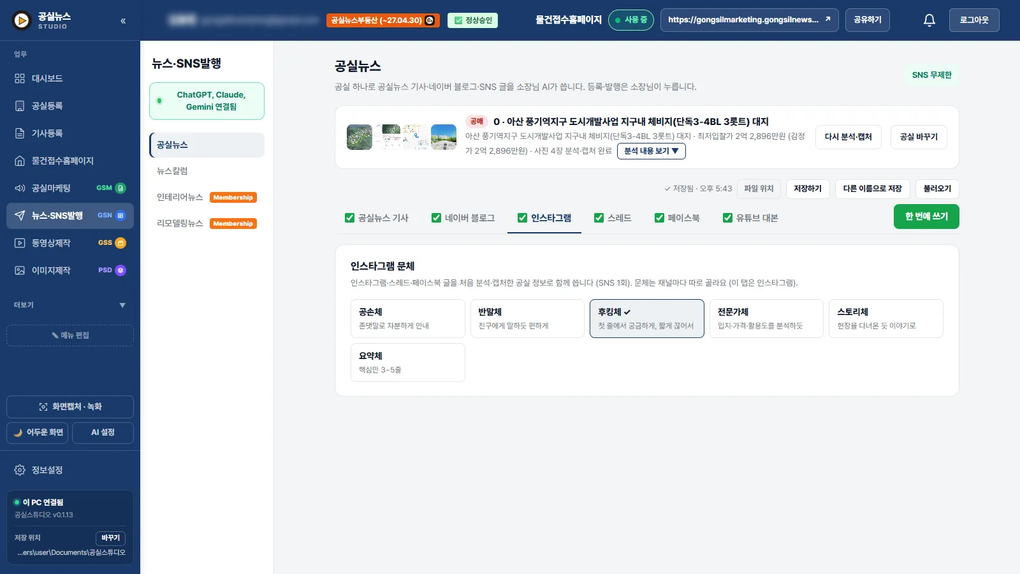
Task: Open 동영상제작 sidebar item
Action: [70, 243]
